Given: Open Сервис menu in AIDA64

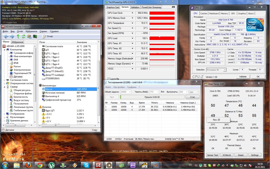Looking at the screenshot, I should [44, 31].
